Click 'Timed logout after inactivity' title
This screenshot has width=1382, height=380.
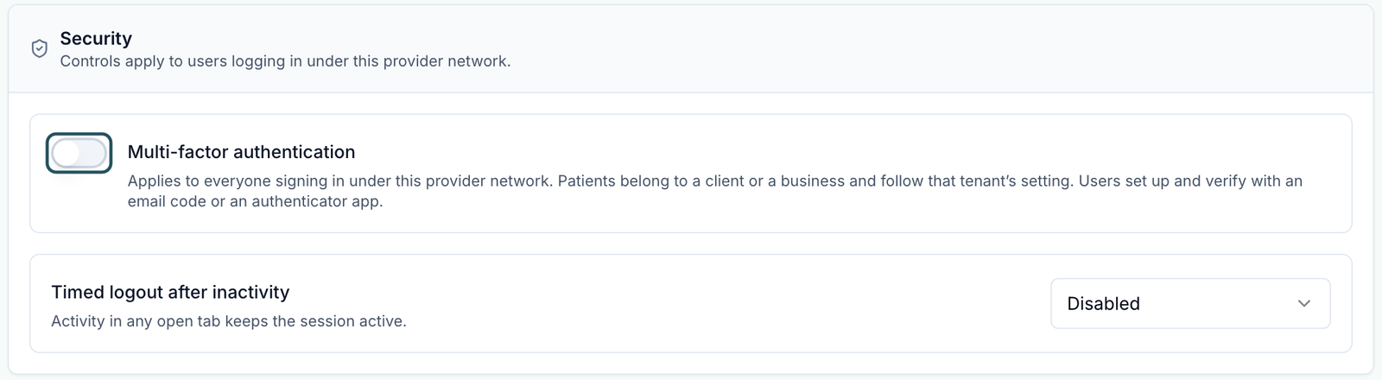[170, 292]
